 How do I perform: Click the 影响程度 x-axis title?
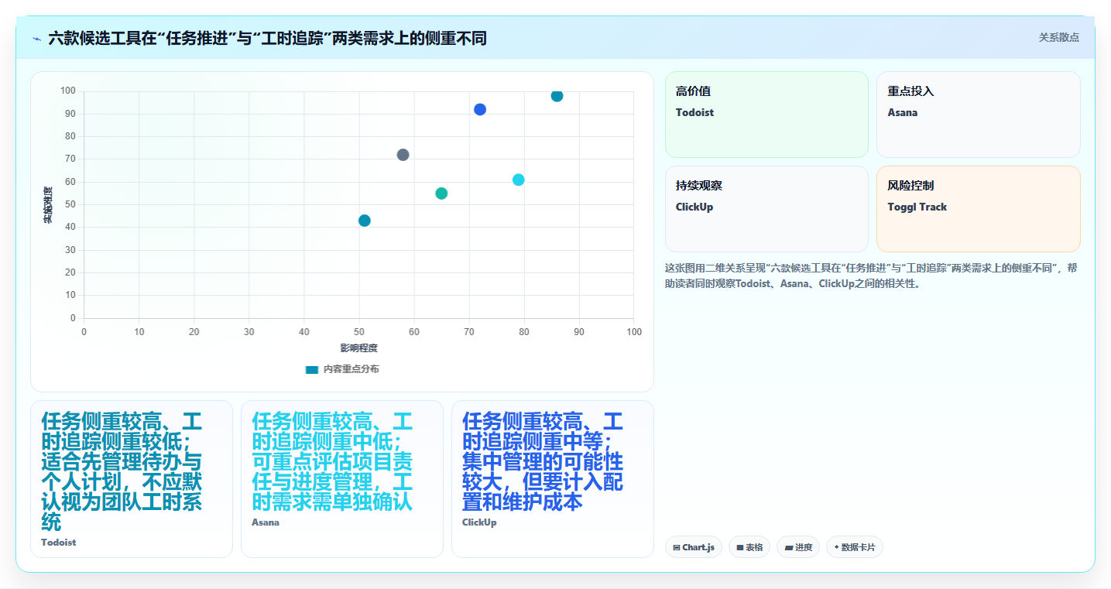point(358,348)
